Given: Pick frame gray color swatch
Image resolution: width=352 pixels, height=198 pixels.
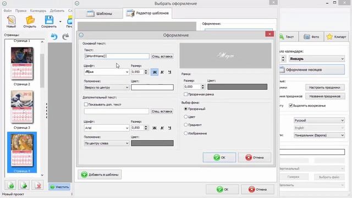Looking at the screenshot, I should pos(237,87).
